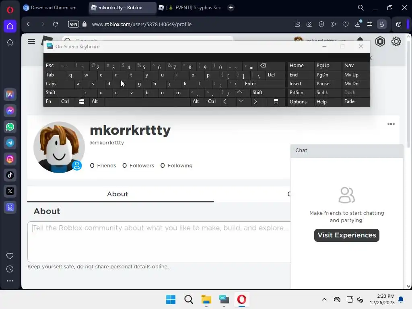The height and width of the screenshot is (309, 412).
Task: Click the Enter key on on-screen keyboard
Action: [x=264, y=84]
